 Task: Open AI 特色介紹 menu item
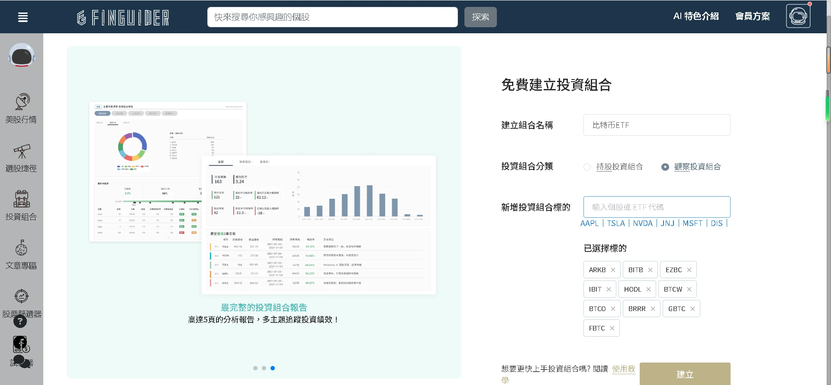click(x=696, y=16)
